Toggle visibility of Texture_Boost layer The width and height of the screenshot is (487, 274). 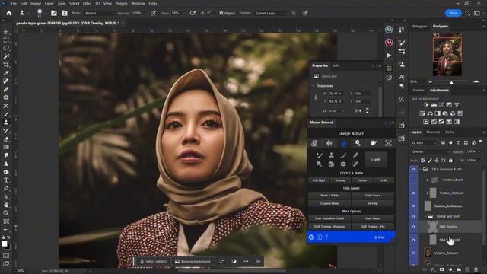pyautogui.click(x=413, y=180)
